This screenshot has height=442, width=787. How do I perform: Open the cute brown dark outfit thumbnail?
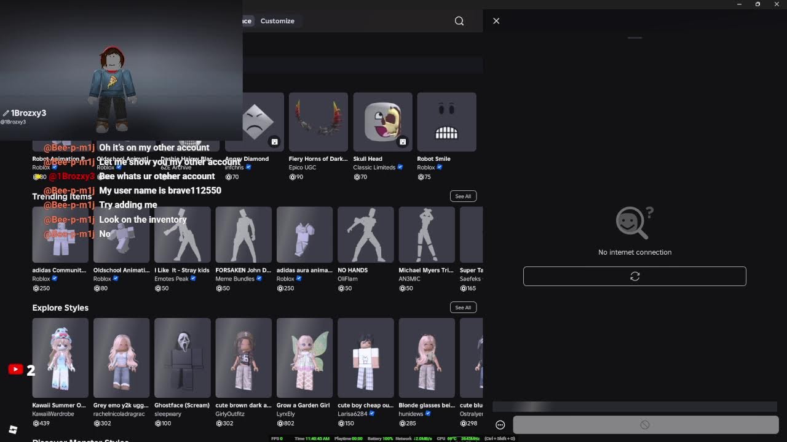[x=243, y=358]
